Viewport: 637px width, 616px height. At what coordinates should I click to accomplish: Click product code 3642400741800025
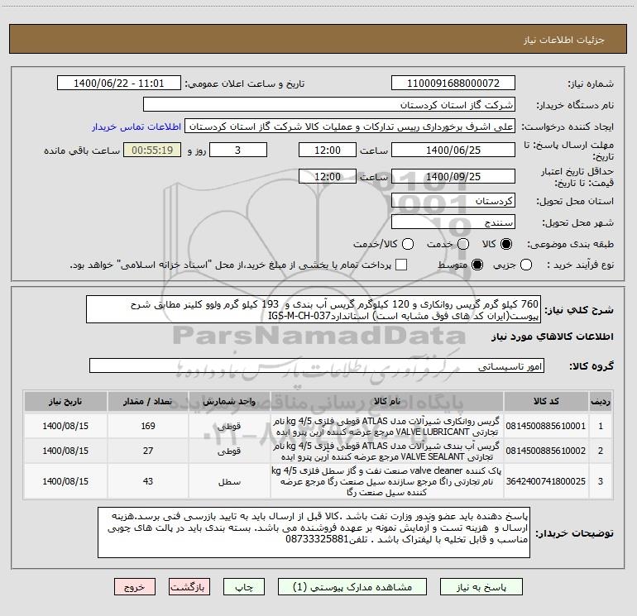[546, 481]
